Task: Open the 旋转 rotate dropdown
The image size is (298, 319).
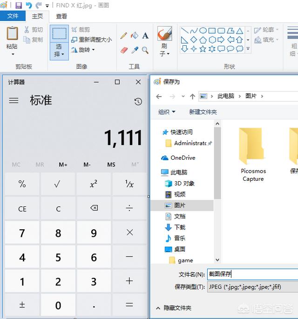Action: 83,50
